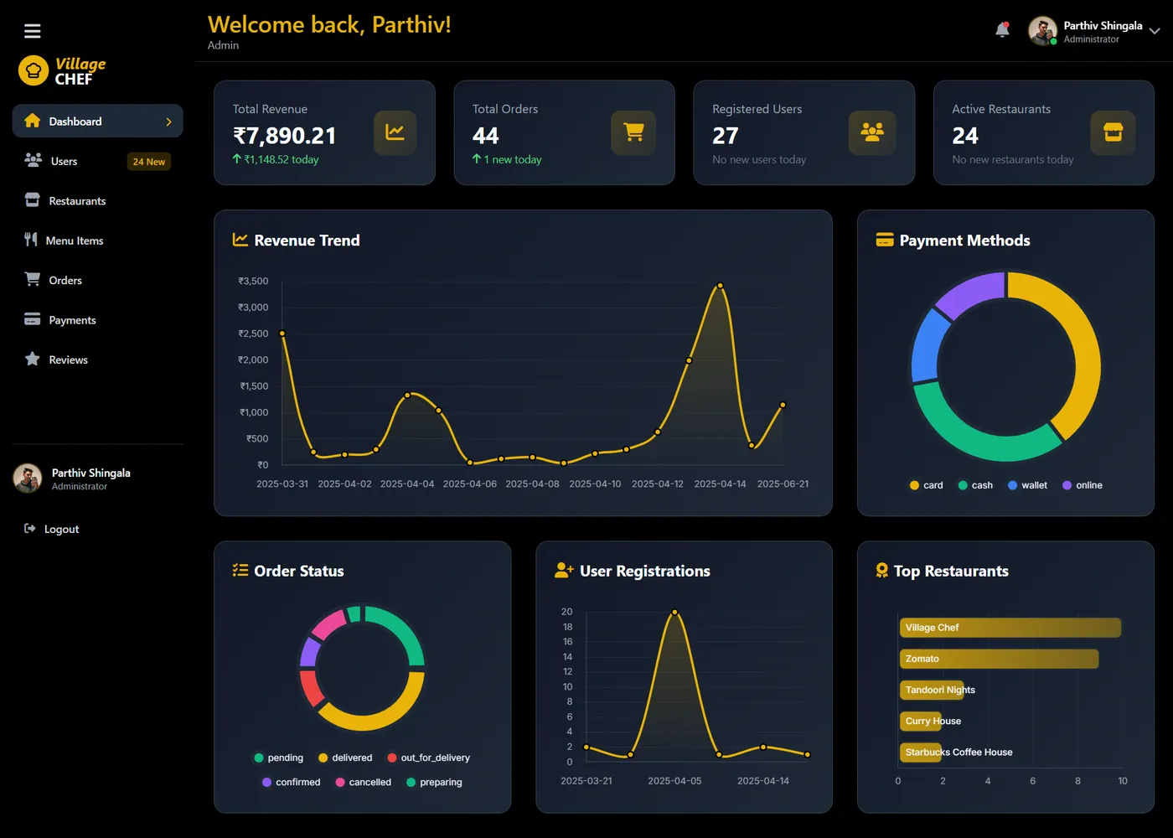Click the Top Restaurants award icon
The width and height of the screenshot is (1173, 838).
click(x=881, y=571)
